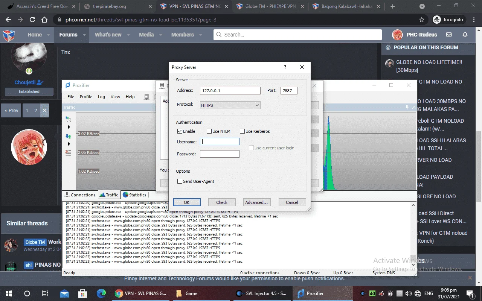Open Microsoft Store from the taskbar

[x=82, y=293]
